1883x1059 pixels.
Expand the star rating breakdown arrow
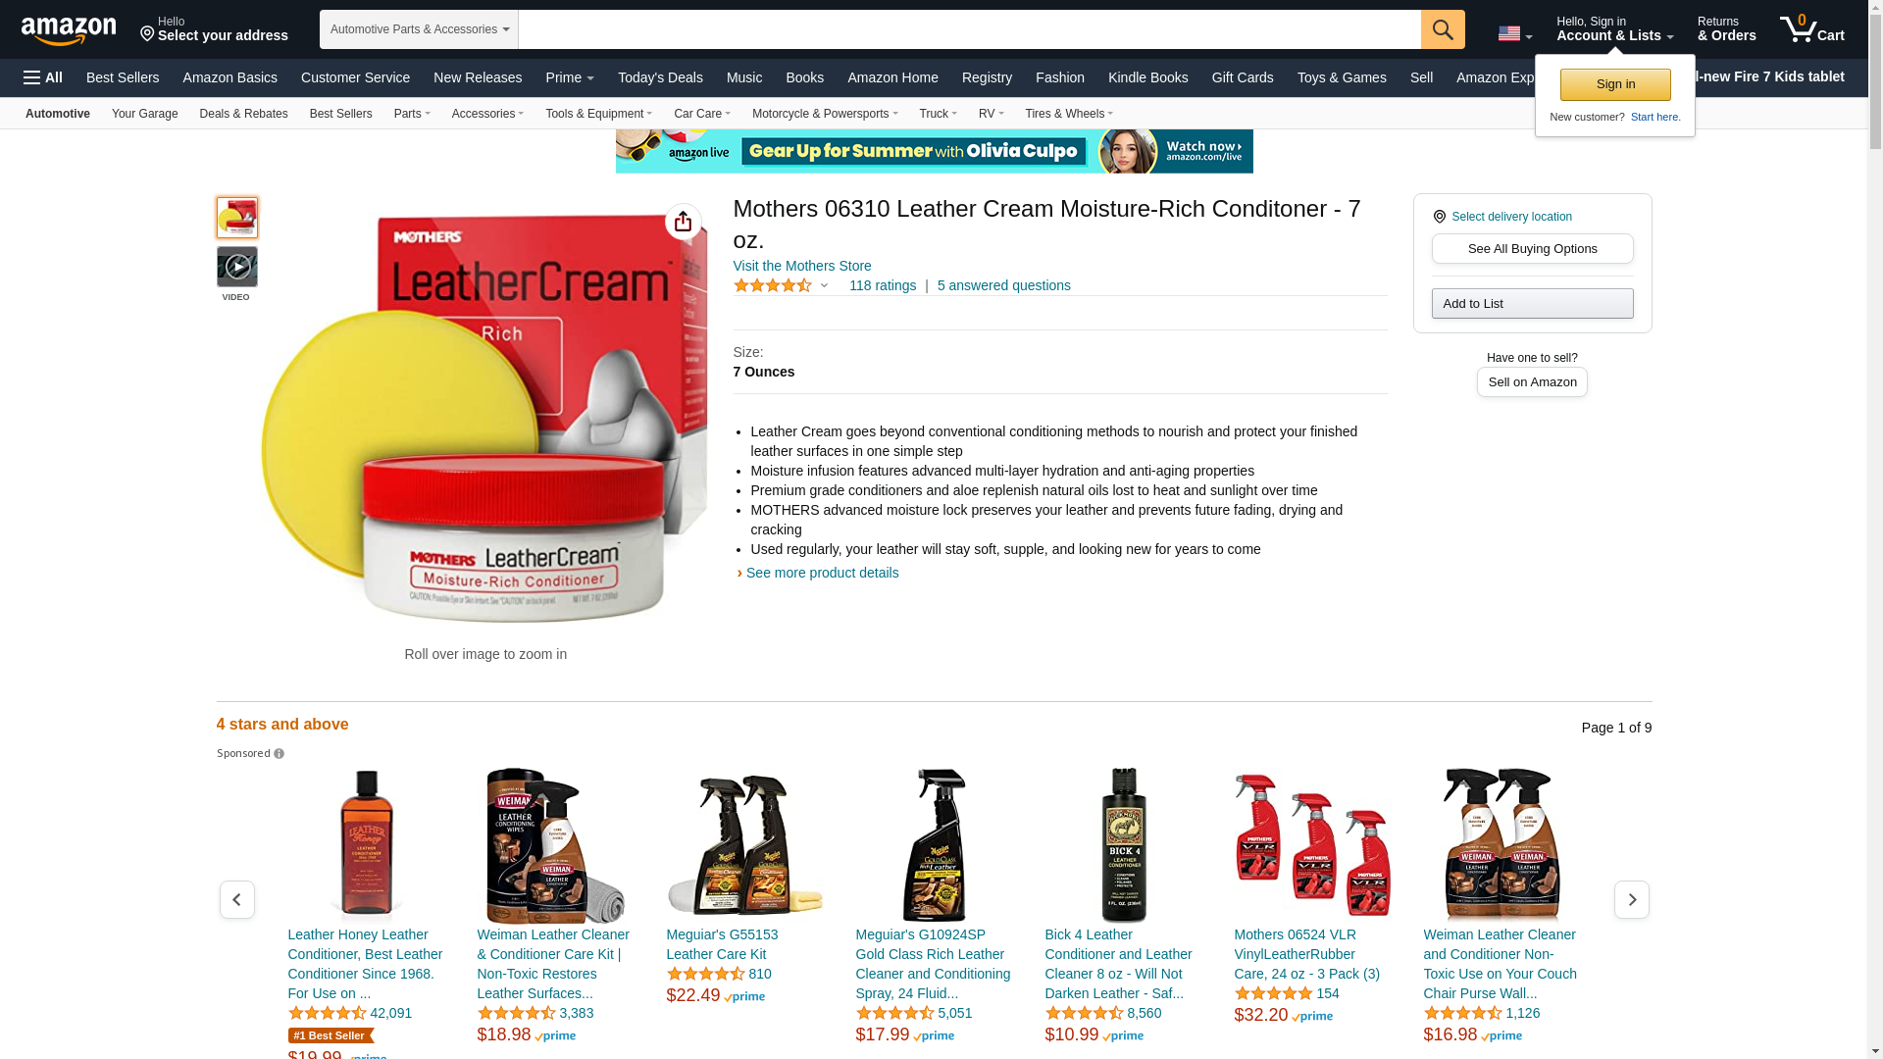(x=824, y=286)
